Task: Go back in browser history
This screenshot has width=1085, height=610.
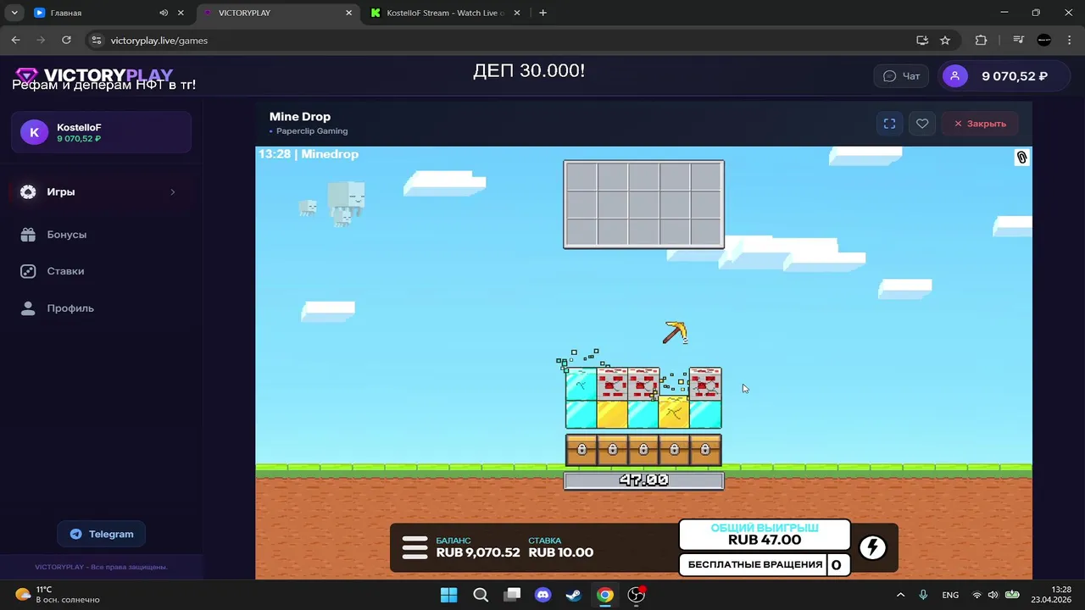Action: click(15, 40)
